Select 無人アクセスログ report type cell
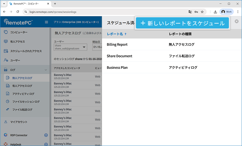Image resolution: width=242 pixels, height=146 pixels. (x=181, y=44)
